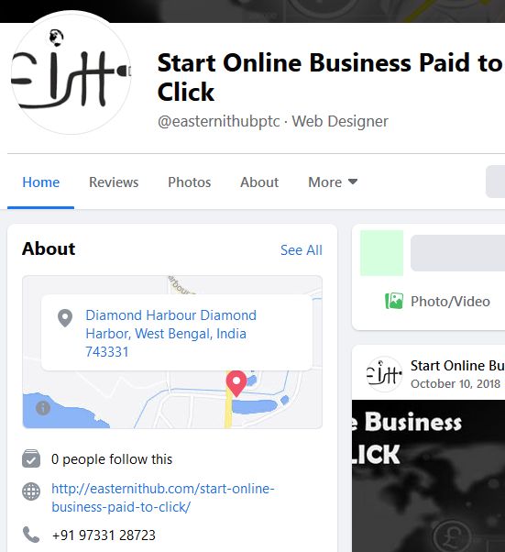This screenshot has height=552, width=505.
Task: Select the Home tab
Action: click(x=41, y=182)
